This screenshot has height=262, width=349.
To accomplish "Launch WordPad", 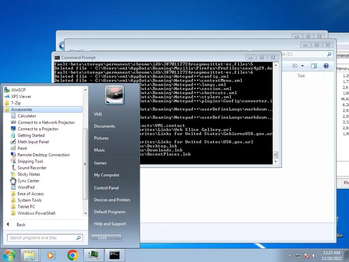I will pyautogui.click(x=26, y=187).
